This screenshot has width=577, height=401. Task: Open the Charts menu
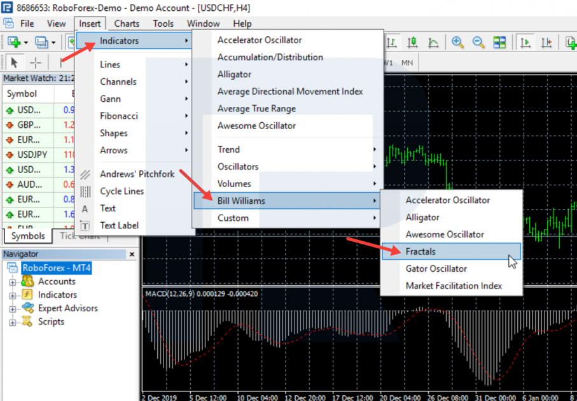click(127, 24)
